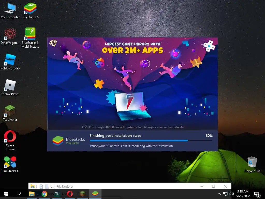Open the network status tray icon
Screen dimensions: 265x199
pyautogui.click(x=225, y=194)
